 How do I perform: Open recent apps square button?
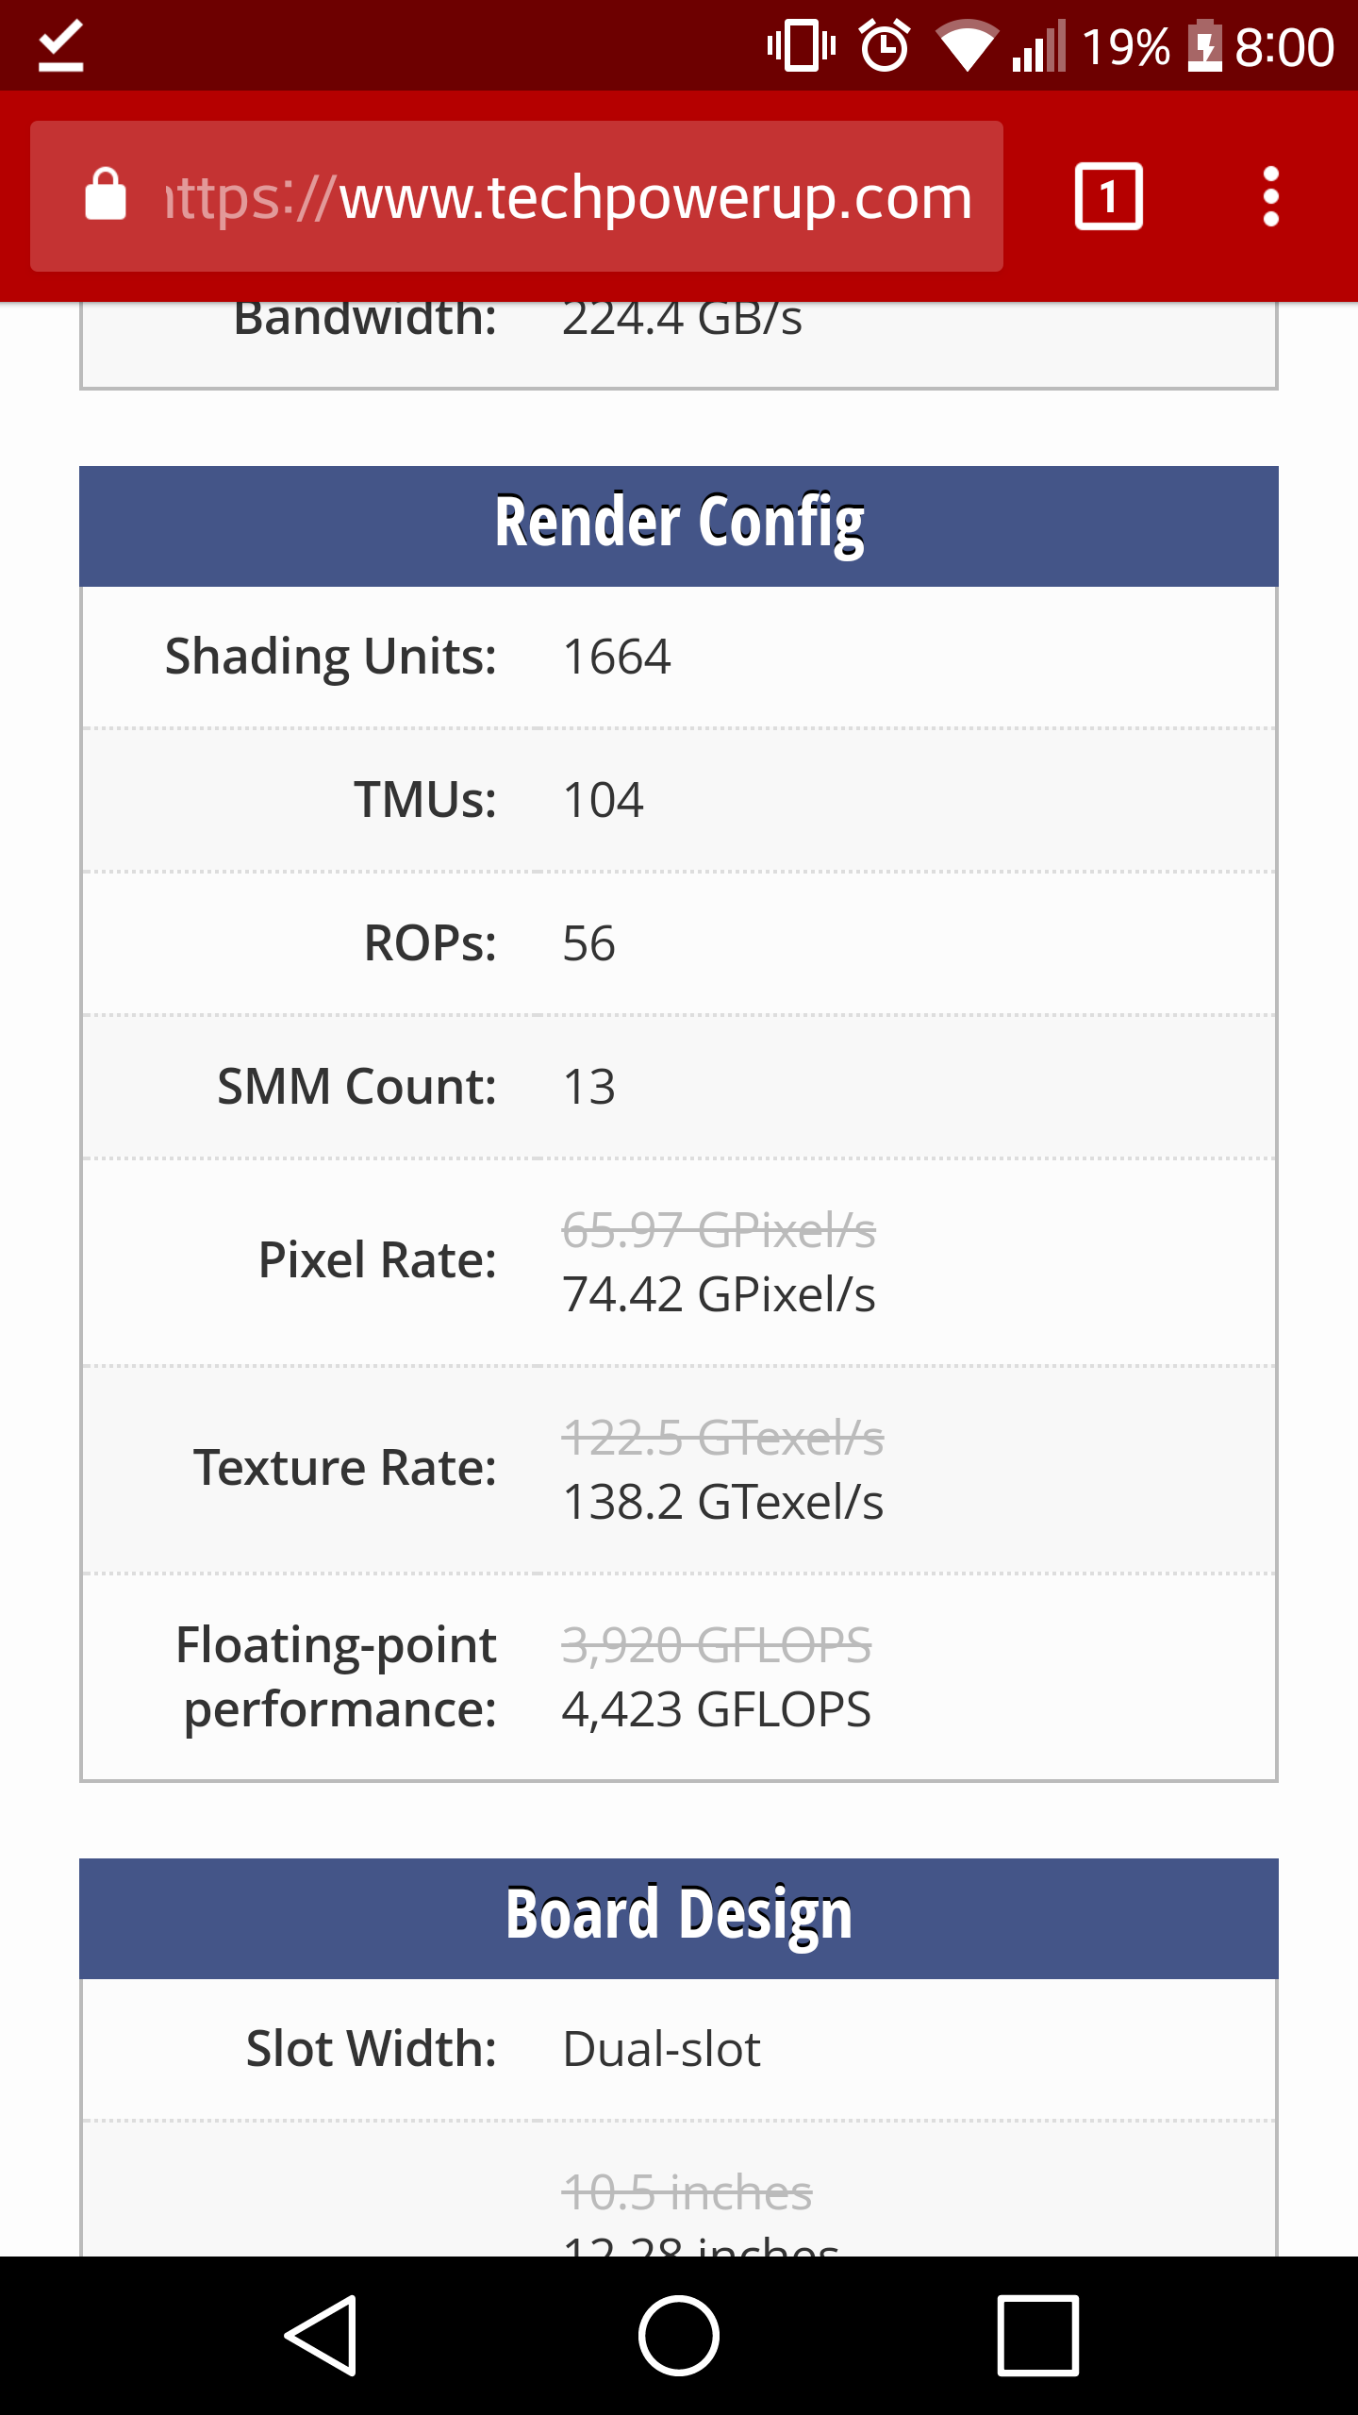click(x=1037, y=2335)
